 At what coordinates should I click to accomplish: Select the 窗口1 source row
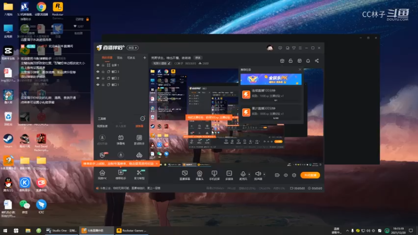(x=121, y=85)
